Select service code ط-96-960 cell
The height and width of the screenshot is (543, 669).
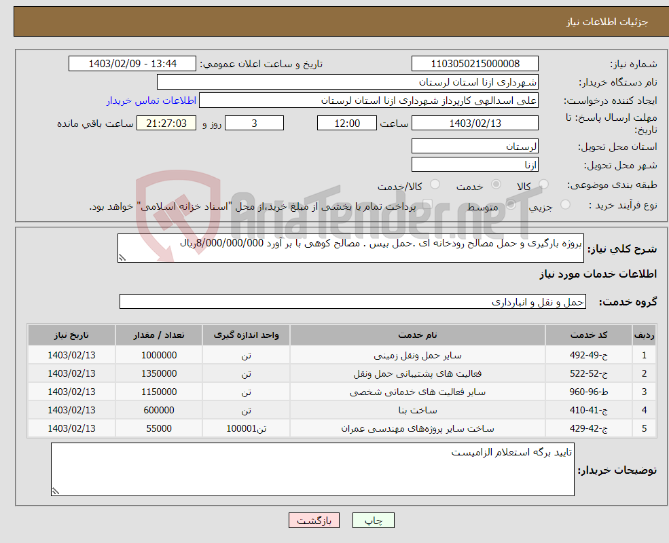[x=589, y=392]
